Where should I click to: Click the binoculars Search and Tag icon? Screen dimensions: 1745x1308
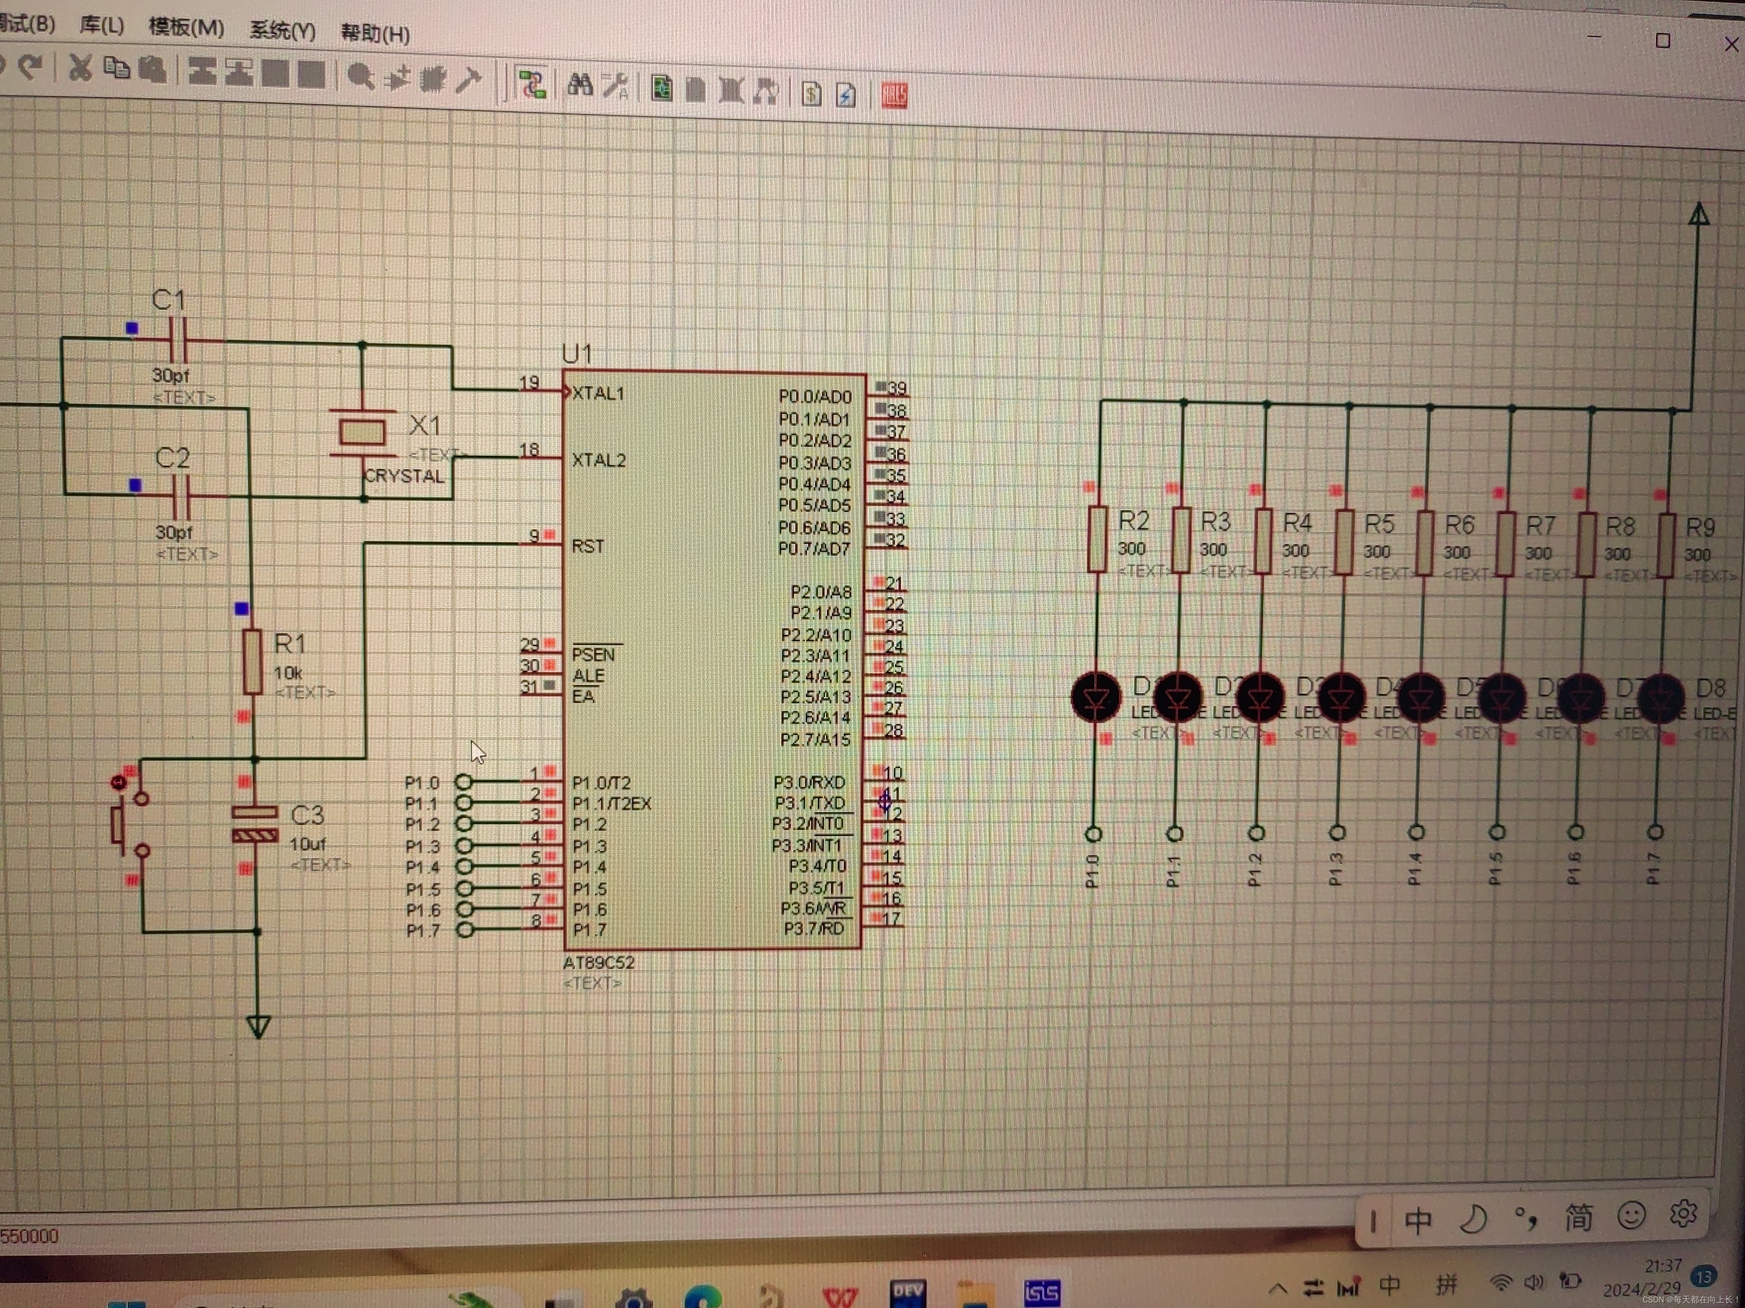coord(580,85)
